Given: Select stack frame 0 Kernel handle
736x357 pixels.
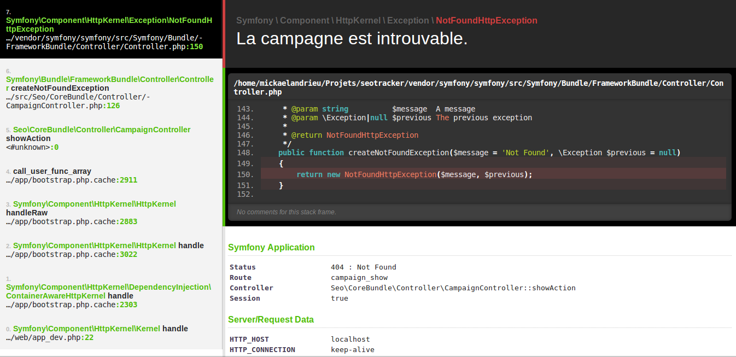Looking at the screenshot, I should 111,333.
